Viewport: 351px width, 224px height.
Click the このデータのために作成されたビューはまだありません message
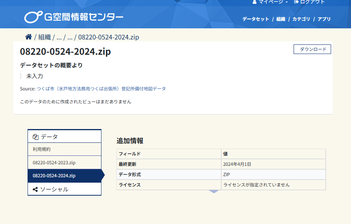point(76,102)
